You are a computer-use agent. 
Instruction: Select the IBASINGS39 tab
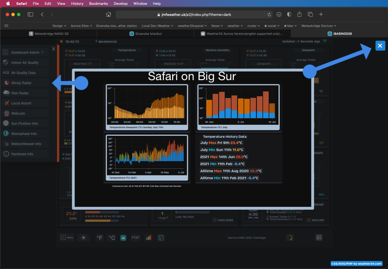[339, 34]
